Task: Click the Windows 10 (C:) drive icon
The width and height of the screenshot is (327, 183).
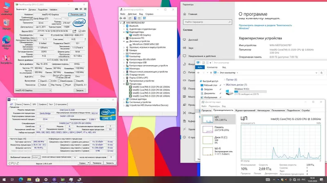Action: [229, 92]
